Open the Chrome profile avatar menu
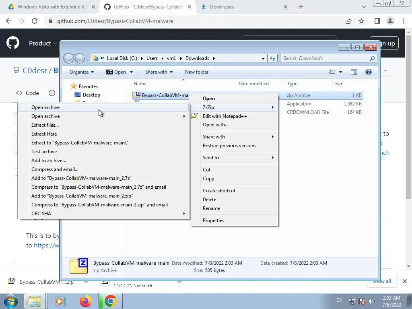The width and height of the screenshot is (412, 309). coord(390,21)
